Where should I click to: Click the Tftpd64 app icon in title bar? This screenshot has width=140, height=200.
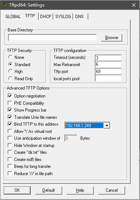point(4,5)
